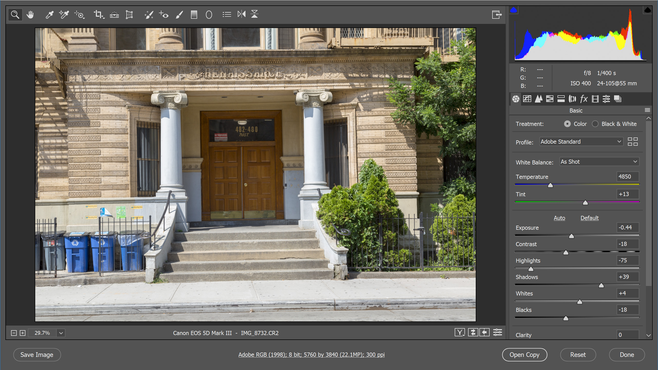The width and height of the screenshot is (658, 370).
Task: Open the zoom level dropdown
Action: pos(61,333)
